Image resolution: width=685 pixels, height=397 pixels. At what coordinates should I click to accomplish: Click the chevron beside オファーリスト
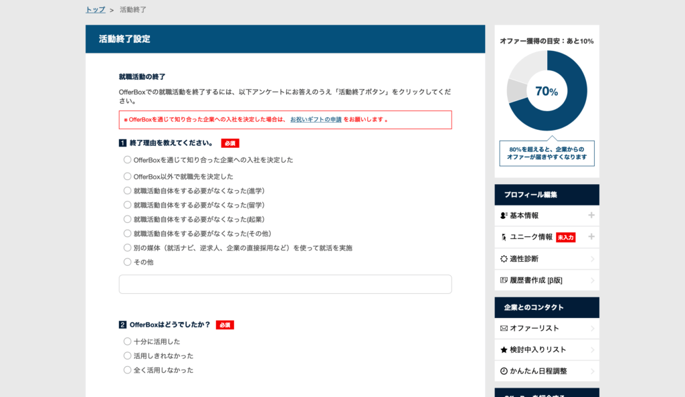pos(593,328)
